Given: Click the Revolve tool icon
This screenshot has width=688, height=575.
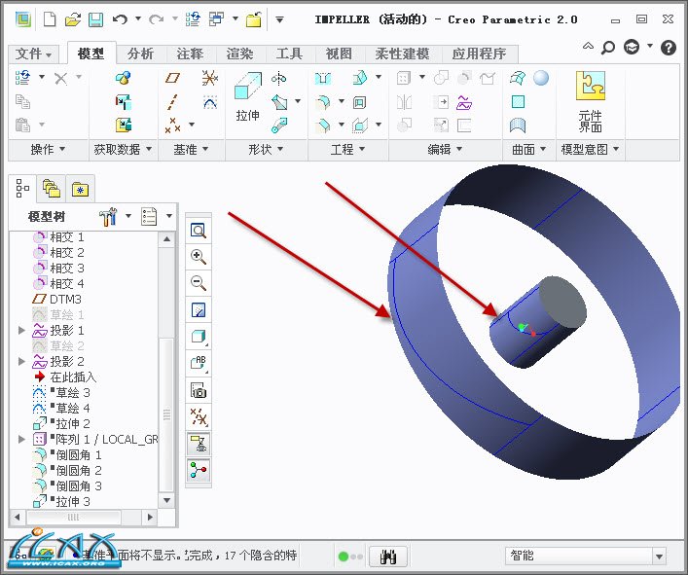Looking at the screenshot, I should point(279,79).
